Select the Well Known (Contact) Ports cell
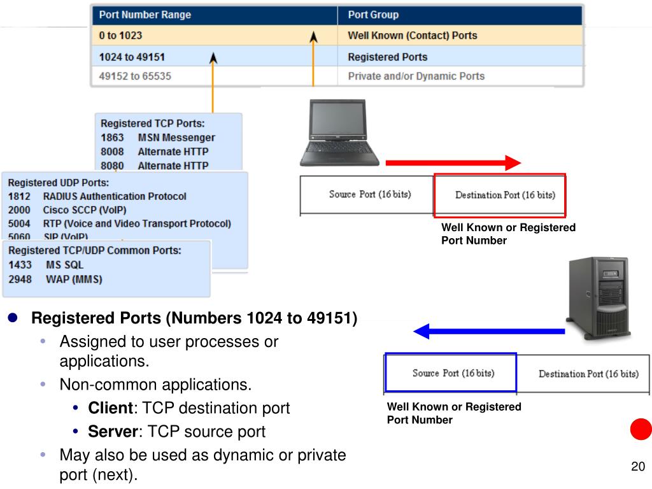This screenshot has width=652, height=489. tap(413, 36)
